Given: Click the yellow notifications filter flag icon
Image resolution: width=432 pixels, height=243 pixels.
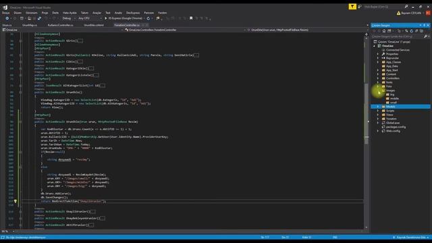Looking at the screenshot, I should [352, 7].
